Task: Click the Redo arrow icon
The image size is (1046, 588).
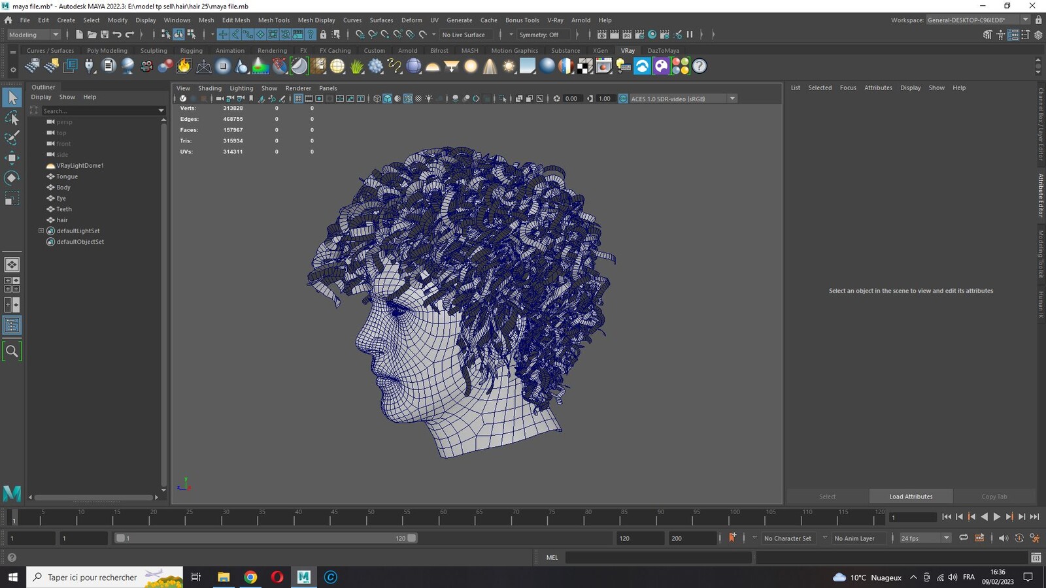Action: point(129,35)
